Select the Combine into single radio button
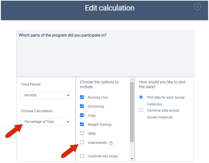This screenshot has height=163, width=209. pos(82,156)
